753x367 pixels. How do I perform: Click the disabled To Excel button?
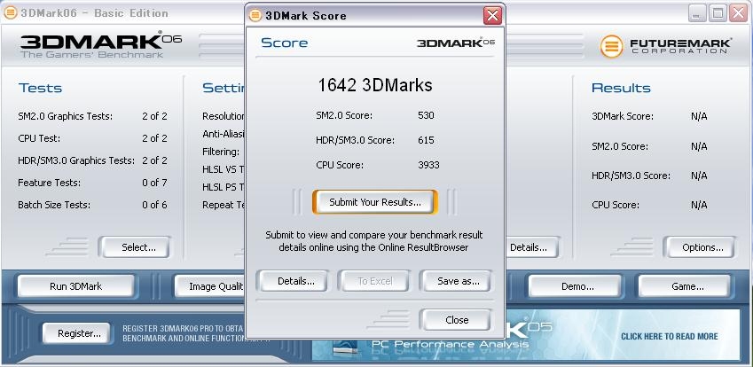tap(373, 281)
